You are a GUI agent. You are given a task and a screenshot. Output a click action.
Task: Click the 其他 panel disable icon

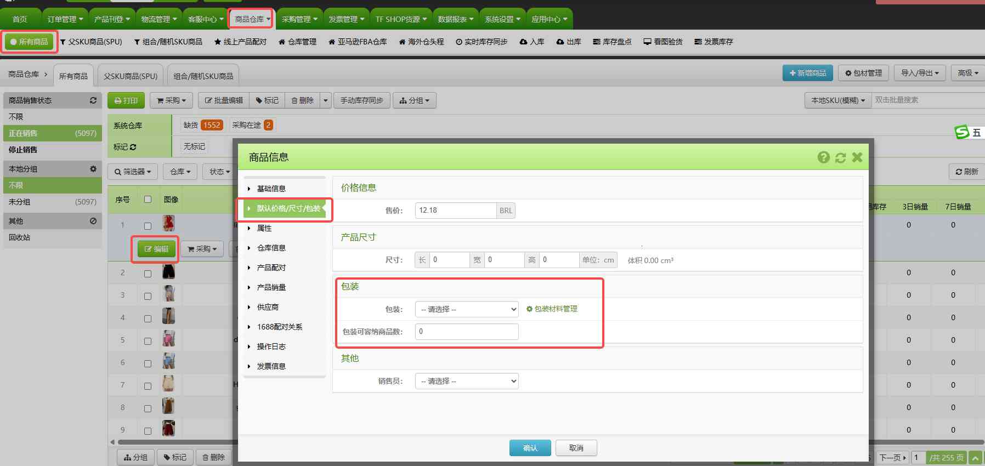[x=93, y=221]
